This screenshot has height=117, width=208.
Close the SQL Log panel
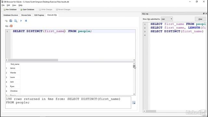pos(206,14)
